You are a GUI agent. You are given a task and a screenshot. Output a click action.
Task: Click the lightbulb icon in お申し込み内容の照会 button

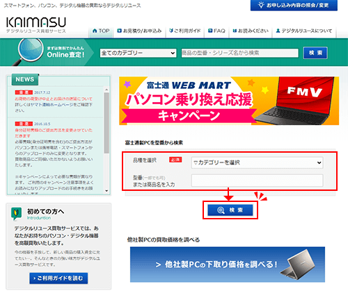[261, 5]
